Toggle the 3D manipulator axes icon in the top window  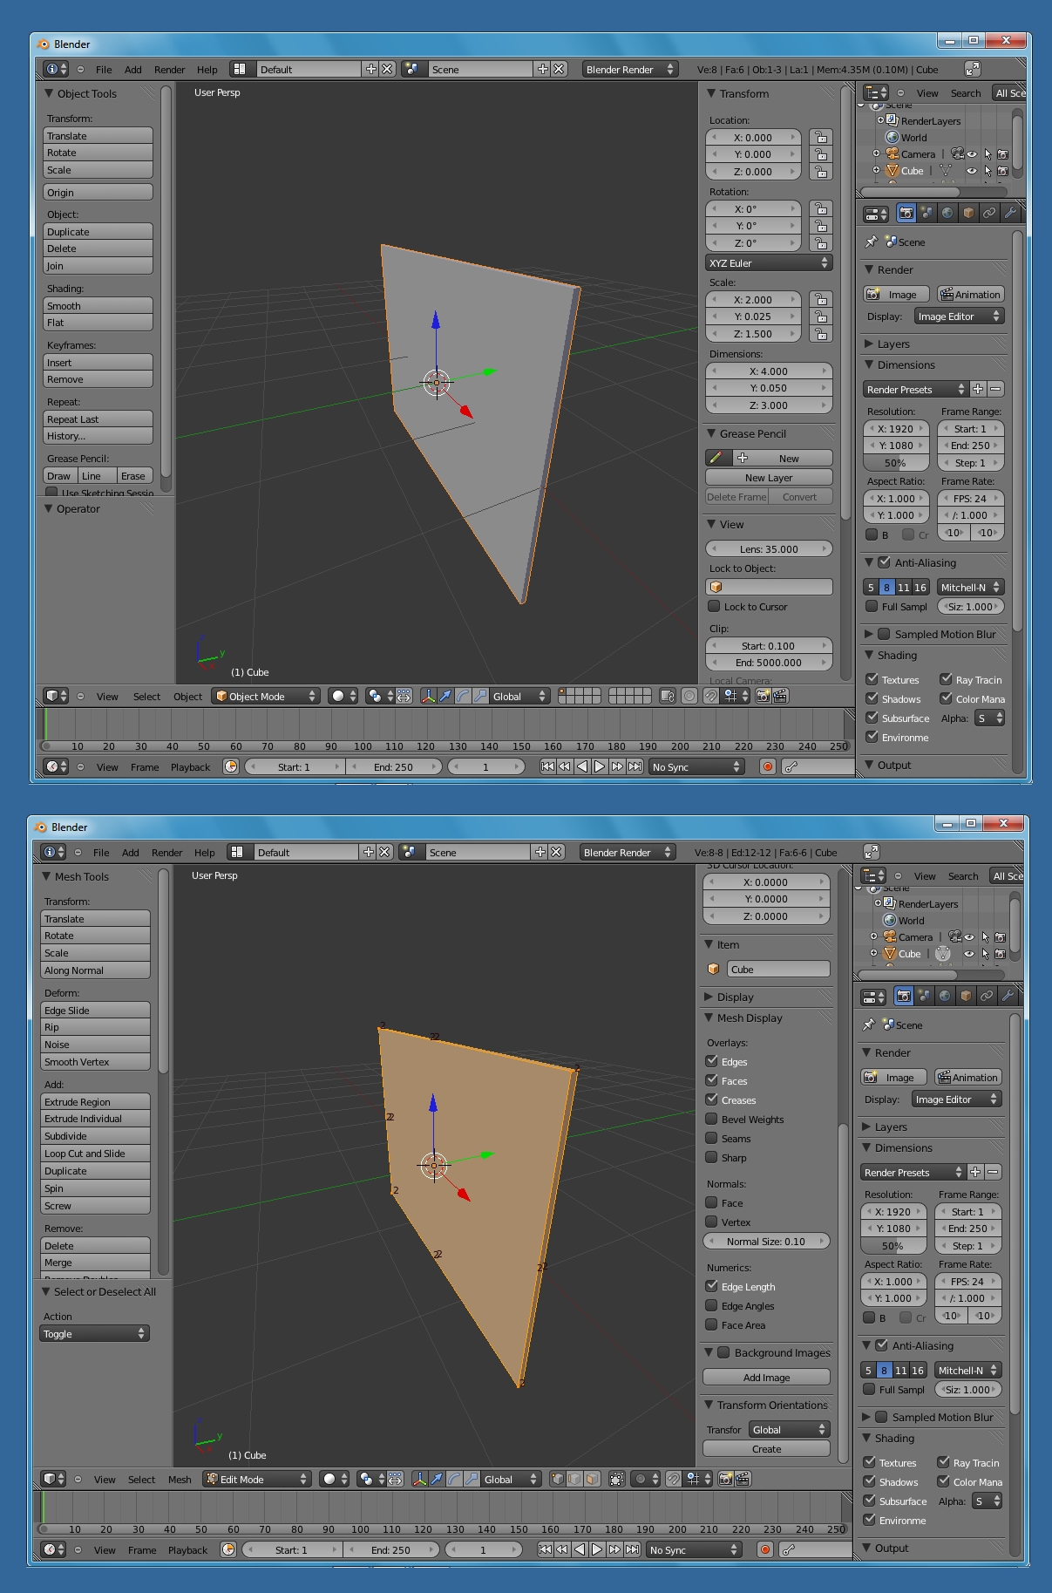pyautogui.click(x=428, y=696)
